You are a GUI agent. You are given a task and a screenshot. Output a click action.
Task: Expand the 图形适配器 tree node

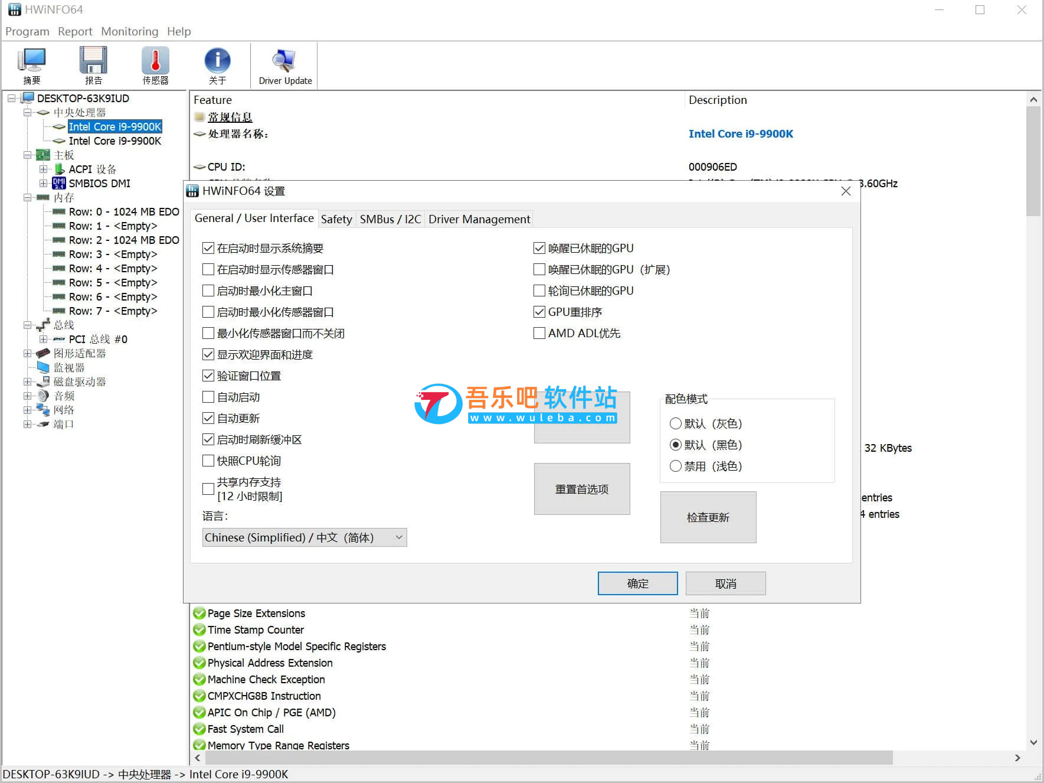(x=27, y=353)
